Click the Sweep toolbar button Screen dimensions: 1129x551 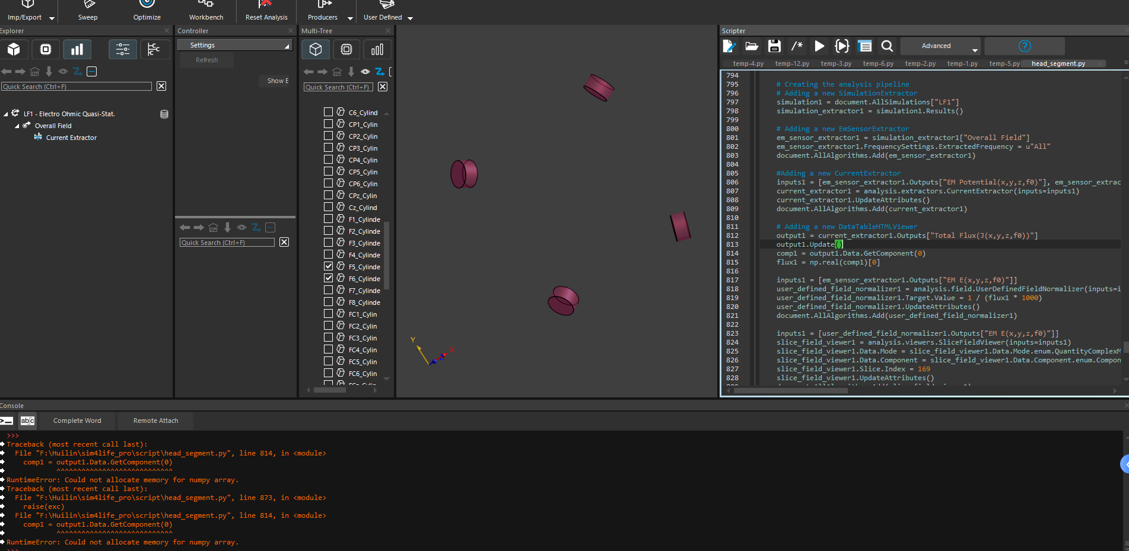pyautogui.click(x=88, y=11)
